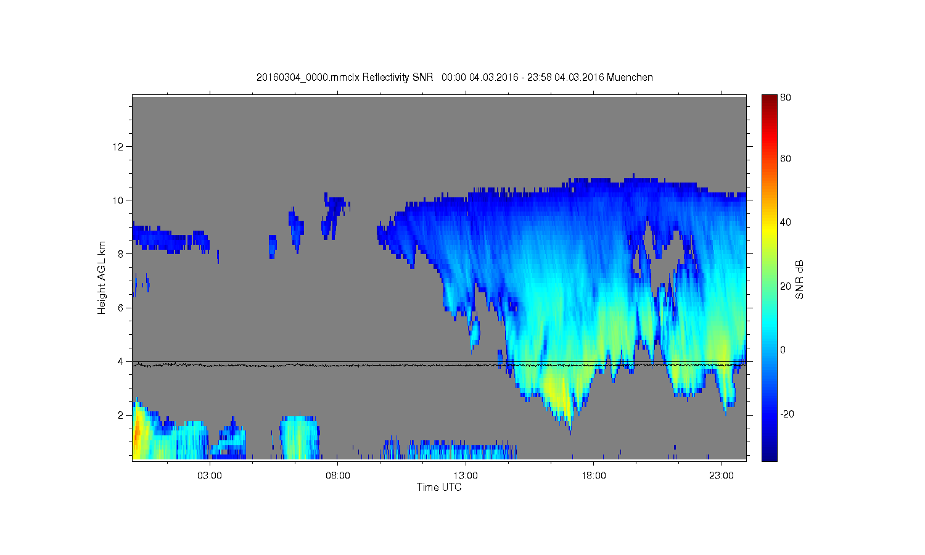
Task: Click the '23:00' time axis label
Action: [x=721, y=476]
